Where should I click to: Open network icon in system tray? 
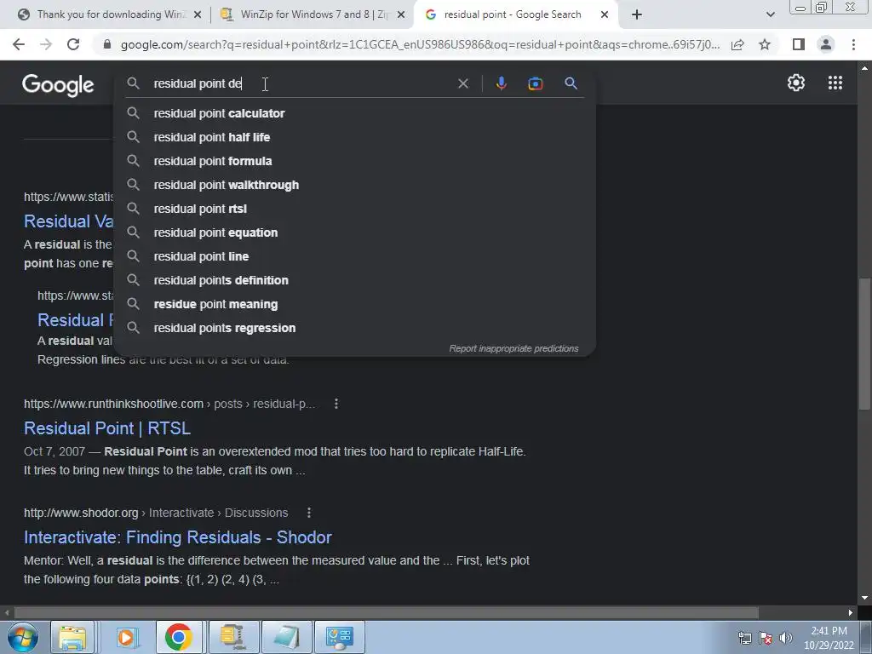click(x=744, y=638)
